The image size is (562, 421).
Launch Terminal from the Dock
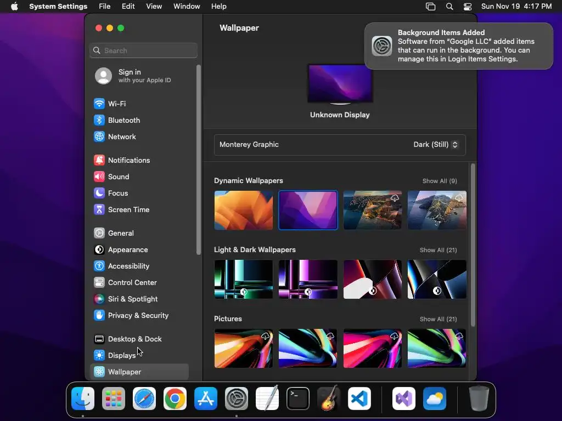[298, 399]
